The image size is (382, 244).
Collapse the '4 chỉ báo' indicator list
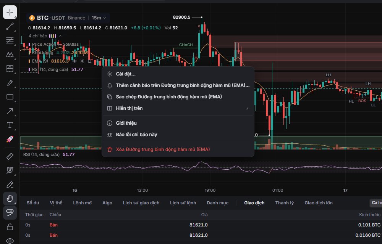60,36
